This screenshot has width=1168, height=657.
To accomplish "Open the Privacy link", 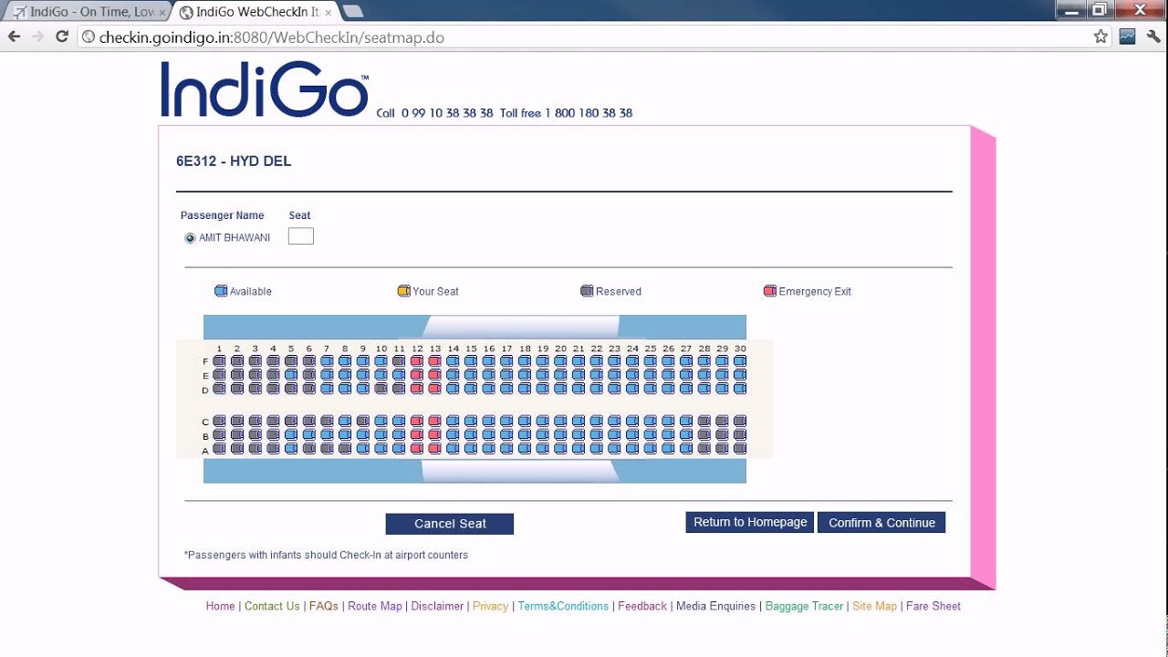I will 490,606.
